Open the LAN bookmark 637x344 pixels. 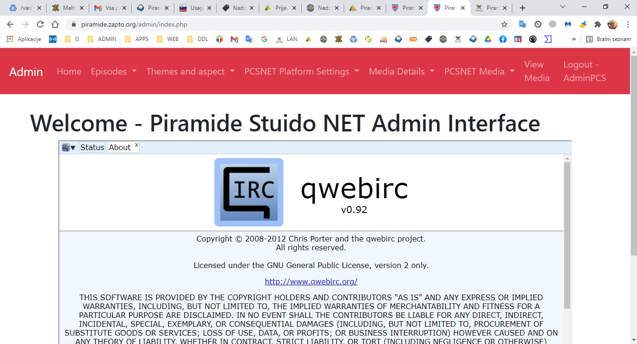286,39
